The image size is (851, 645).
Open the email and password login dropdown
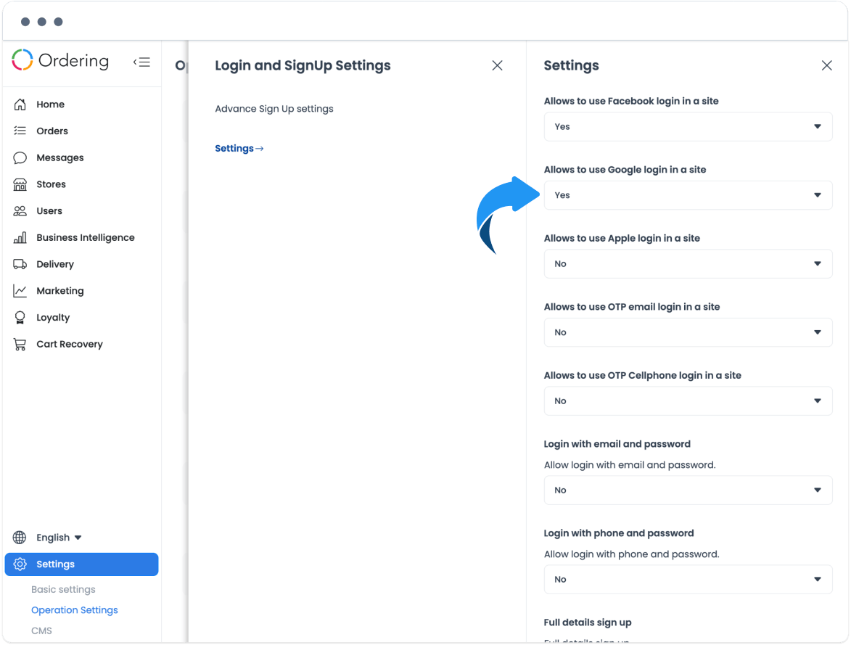(x=688, y=490)
